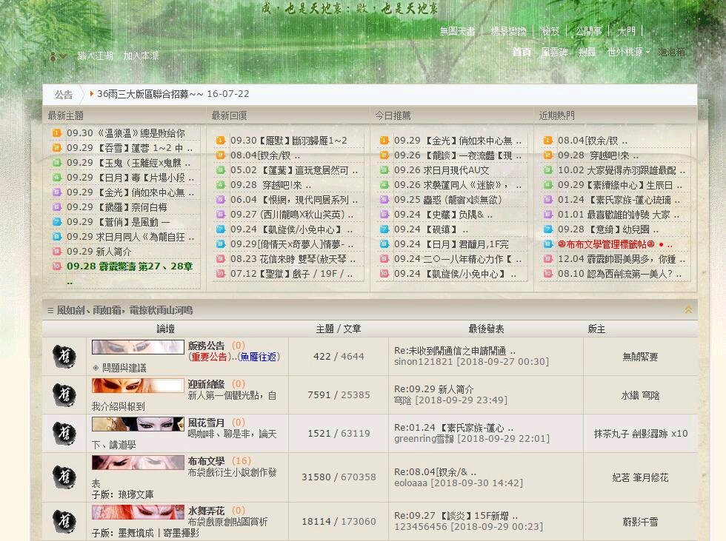
Task: Open subforum 琅琊文庫
Action: [136, 494]
